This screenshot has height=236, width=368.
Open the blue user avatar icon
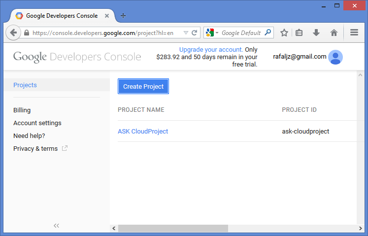pyautogui.click(x=335, y=57)
